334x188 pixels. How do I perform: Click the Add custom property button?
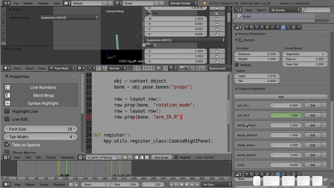[x=281, y=97]
